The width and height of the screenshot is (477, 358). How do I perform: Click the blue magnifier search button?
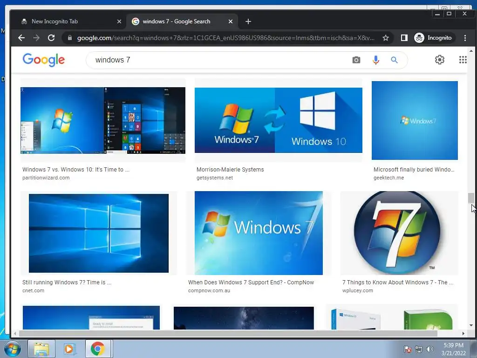[x=394, y=60]
